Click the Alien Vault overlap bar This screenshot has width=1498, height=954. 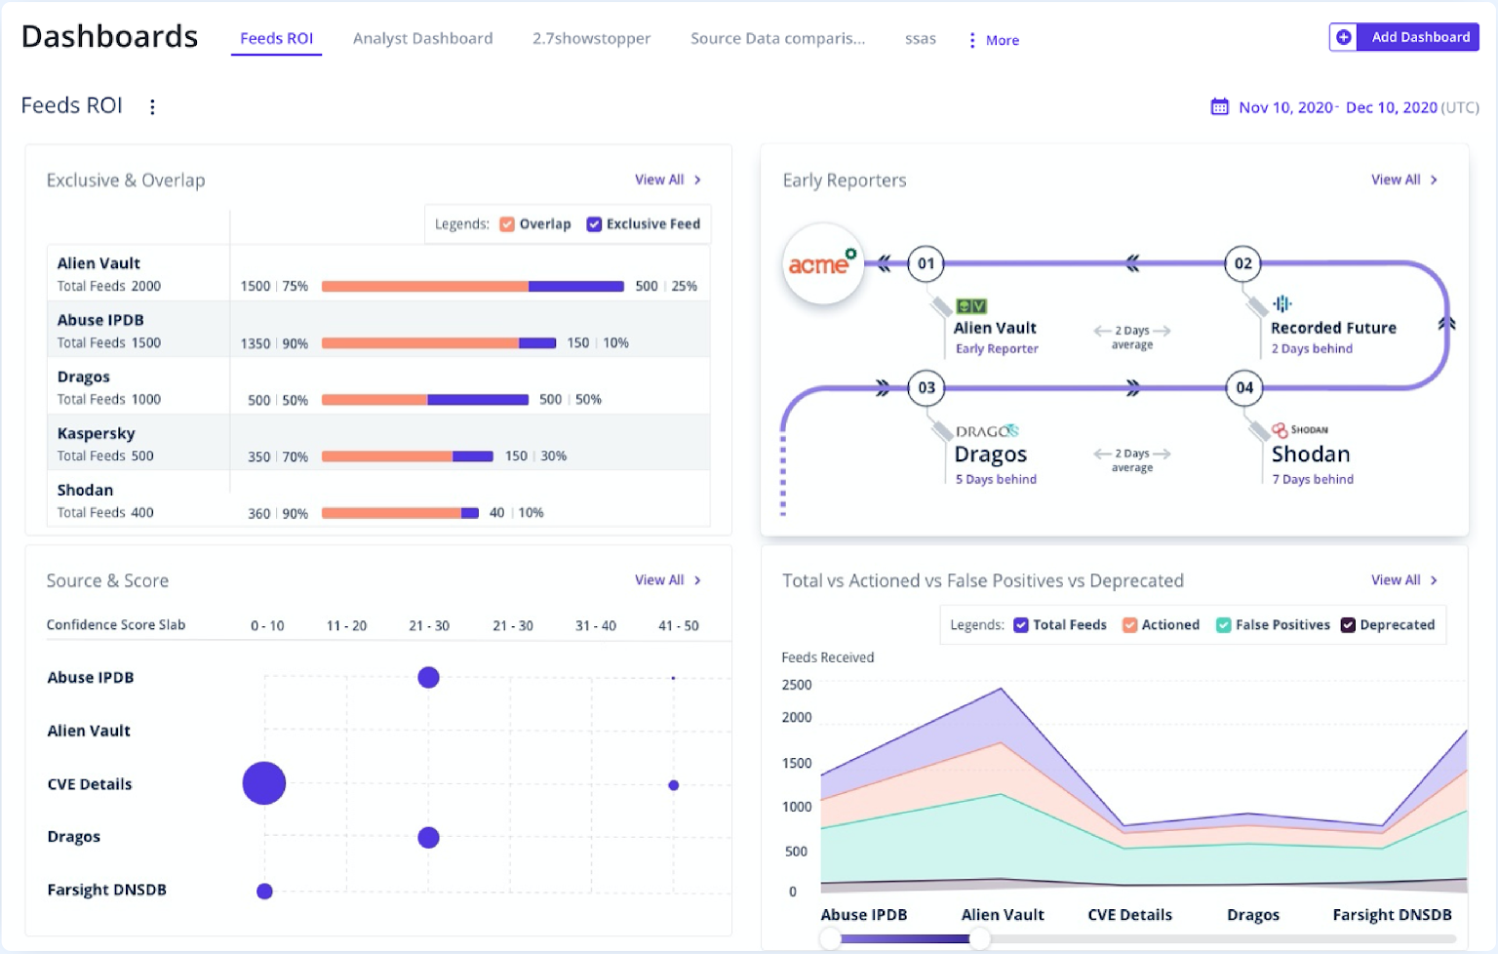(x=425, y=286)
